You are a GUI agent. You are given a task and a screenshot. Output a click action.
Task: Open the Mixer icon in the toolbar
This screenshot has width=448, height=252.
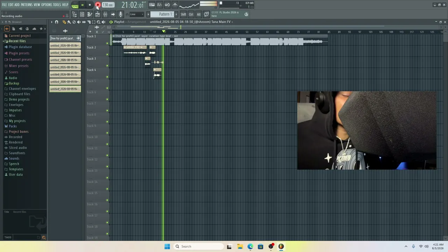point(105,14)
